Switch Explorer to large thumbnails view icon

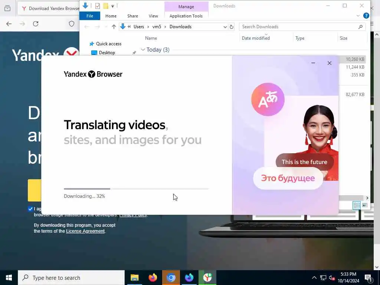[x=364, y=205]
